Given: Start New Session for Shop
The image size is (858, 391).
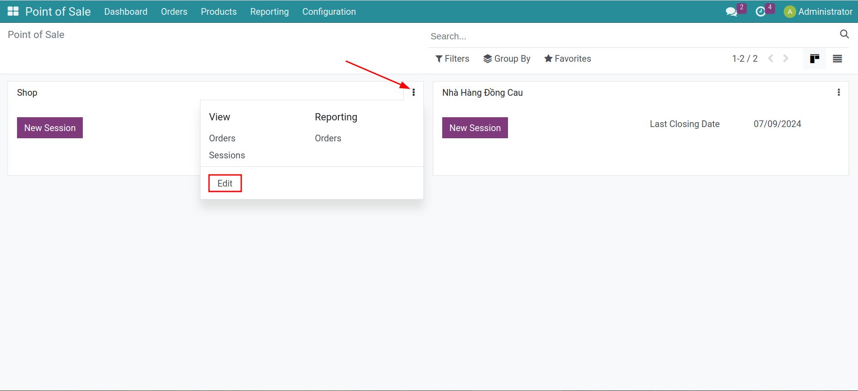Looking at the screenshot, I should [50, 128].
